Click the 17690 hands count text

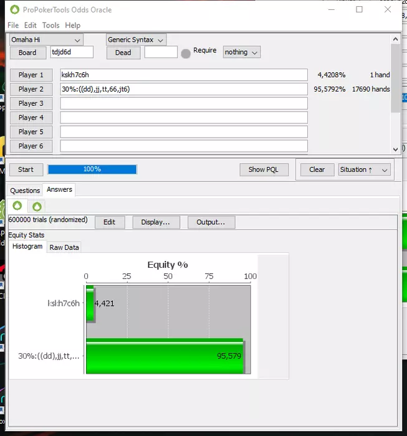click(x=371, y=89)
